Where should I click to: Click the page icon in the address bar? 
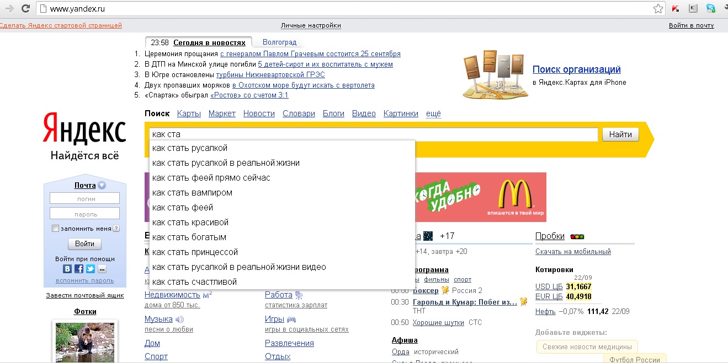coord(43,9)
